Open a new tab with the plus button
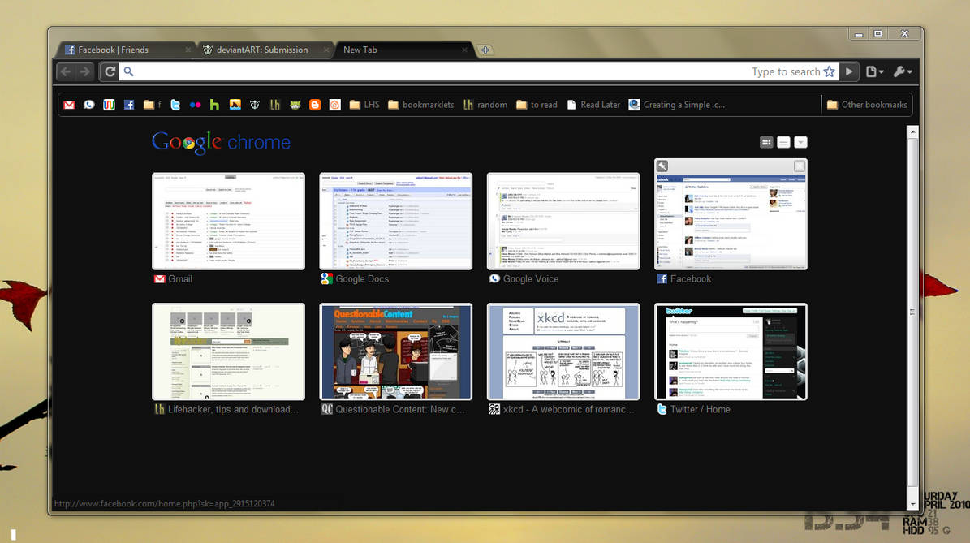Viewport: 970px width, 543px height. [485, 50]
